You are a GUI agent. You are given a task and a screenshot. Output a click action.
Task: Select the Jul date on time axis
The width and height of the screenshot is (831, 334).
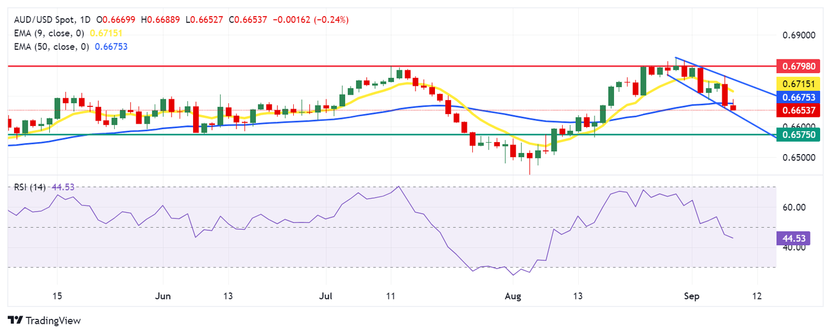click(x=326, y=296)
